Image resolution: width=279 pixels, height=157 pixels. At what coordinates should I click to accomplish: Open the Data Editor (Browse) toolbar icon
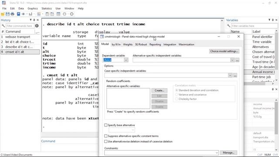(x=52, y=14)
